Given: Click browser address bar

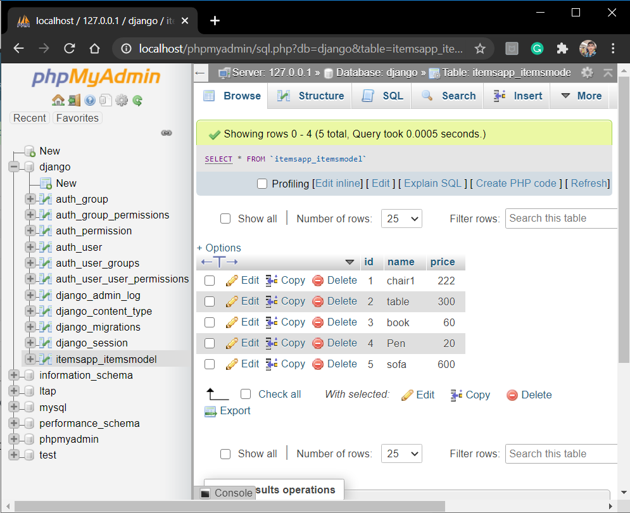Looking at the screenshot, I should point(301,49).
